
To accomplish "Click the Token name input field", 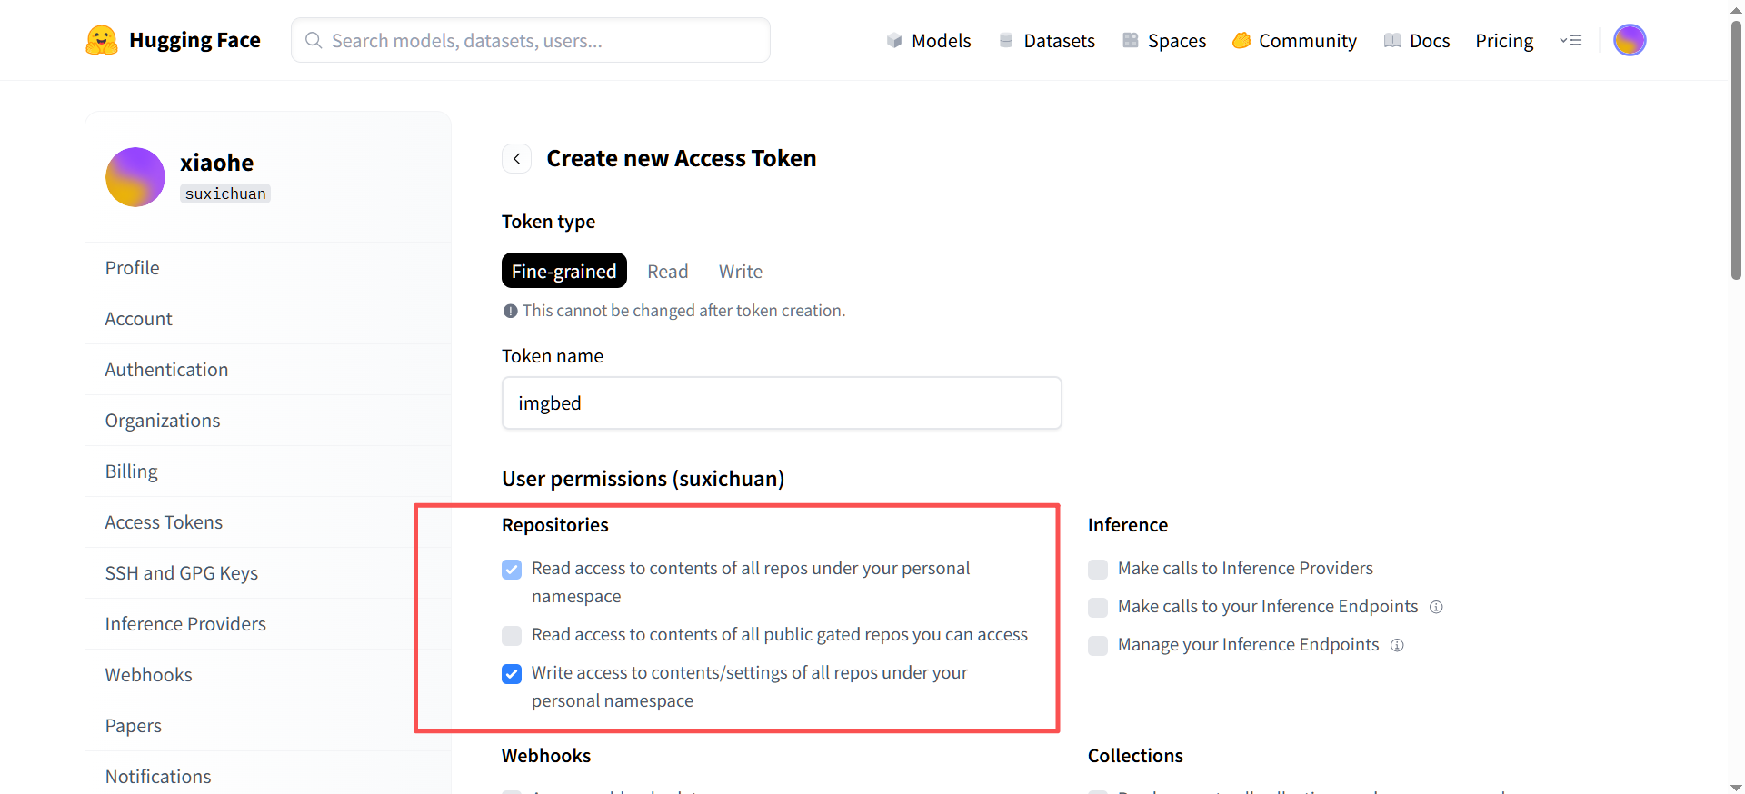I will click(782, 403).
